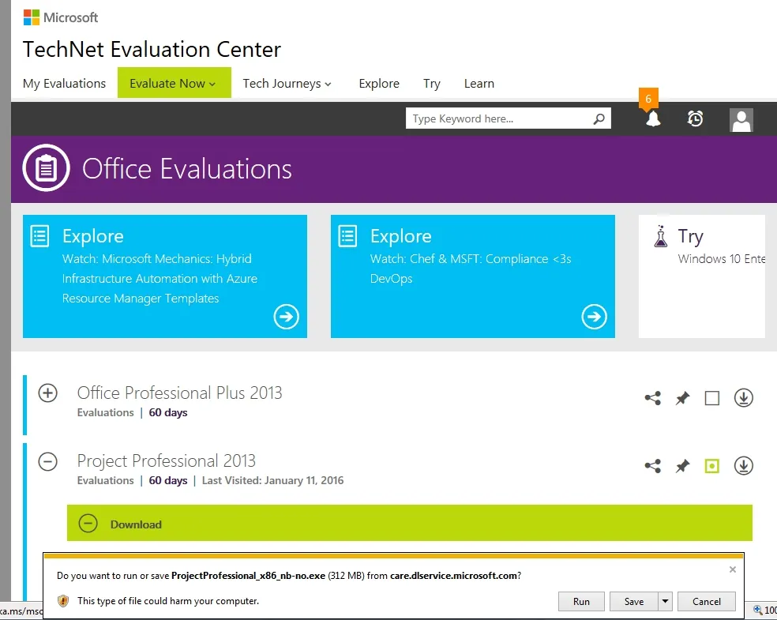
Task: Click '60 days' under Project Professional 2013
Action: [x=168, y=480]
